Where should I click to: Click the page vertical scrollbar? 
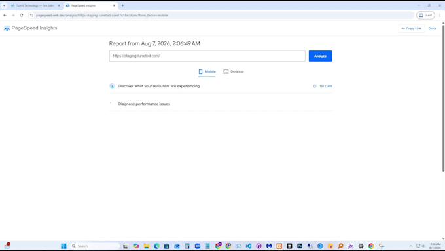443,98
